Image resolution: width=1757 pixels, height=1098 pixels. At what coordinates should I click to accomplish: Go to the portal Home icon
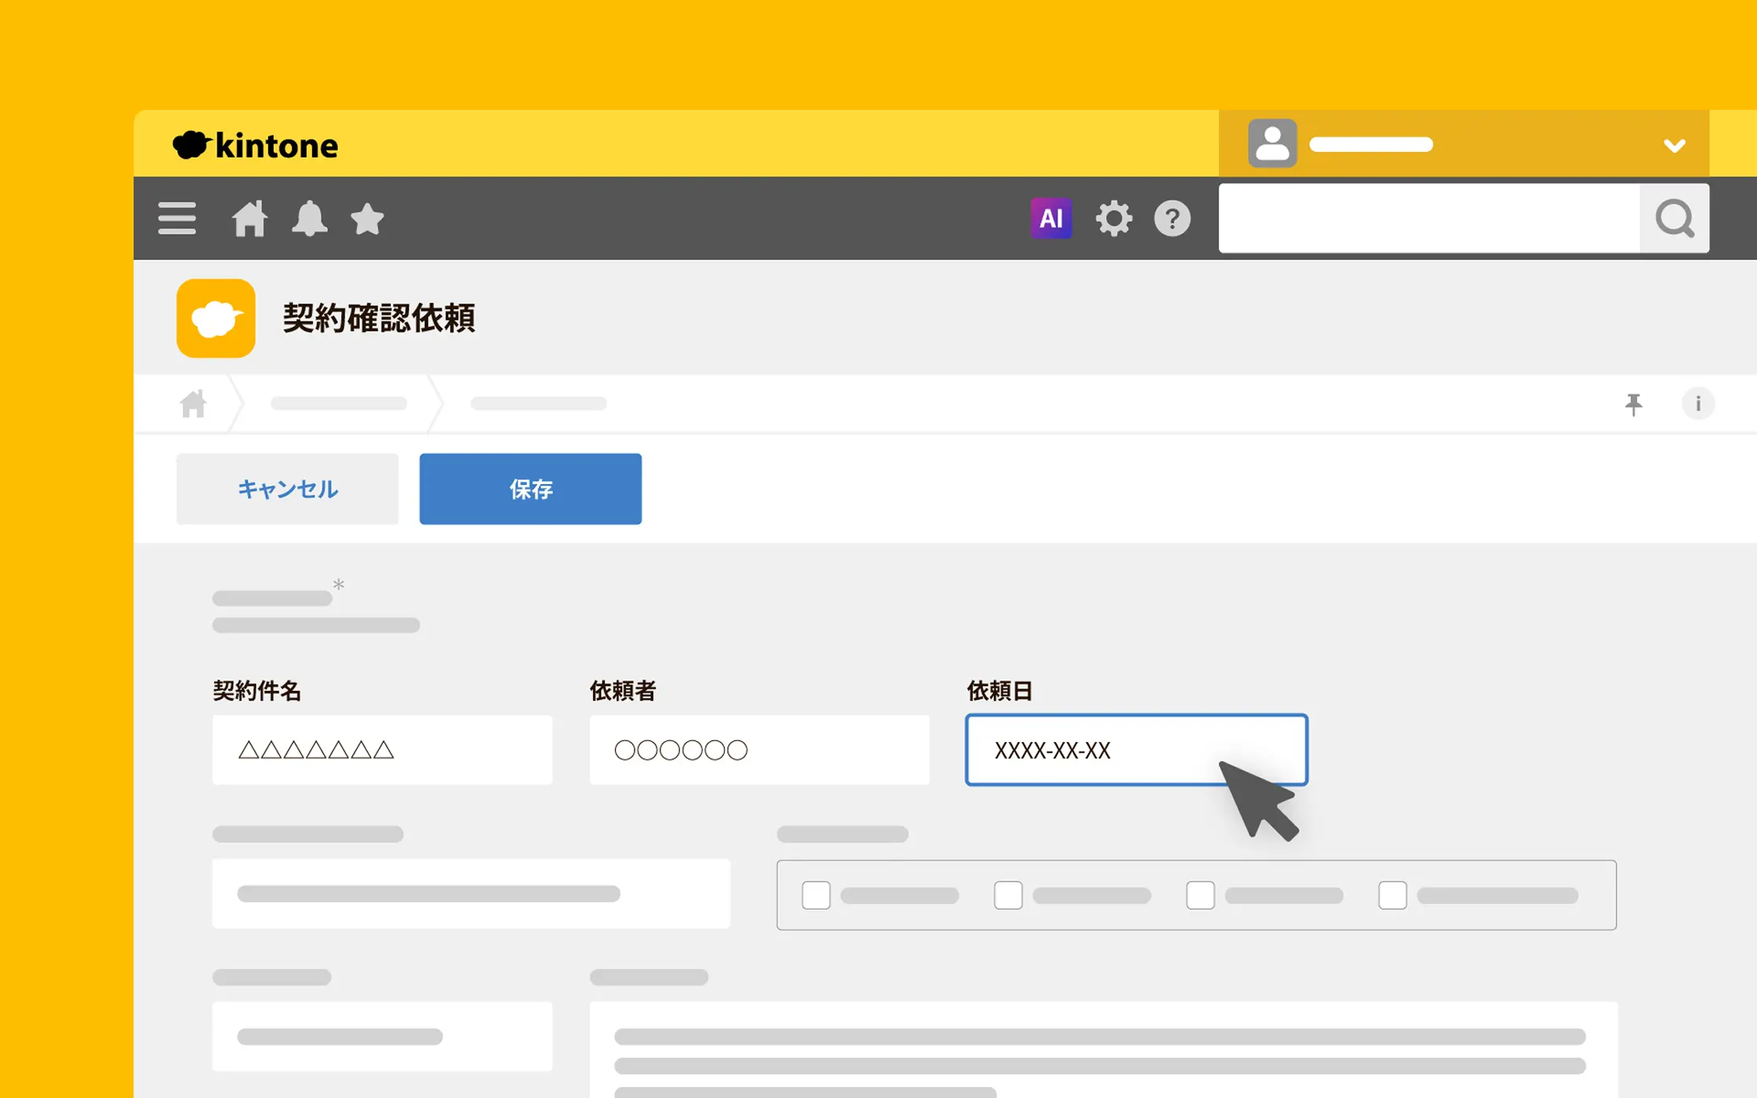click(249, 218)
